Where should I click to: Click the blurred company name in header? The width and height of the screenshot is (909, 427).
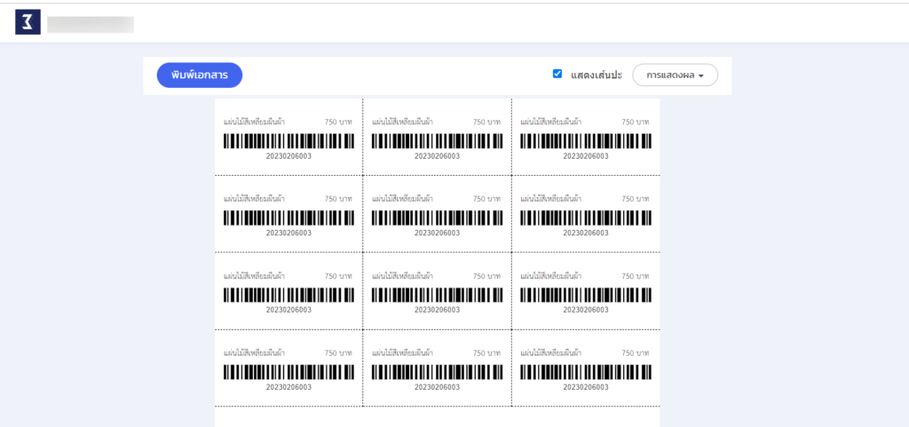coord(91,24)
